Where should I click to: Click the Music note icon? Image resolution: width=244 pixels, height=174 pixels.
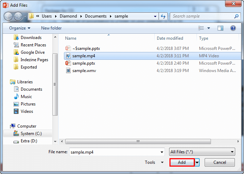[x=16, y=97]
